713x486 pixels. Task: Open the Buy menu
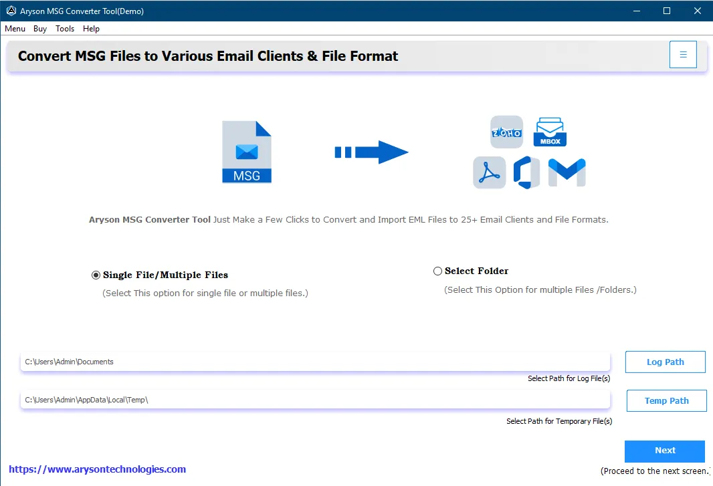click(40, 29)
